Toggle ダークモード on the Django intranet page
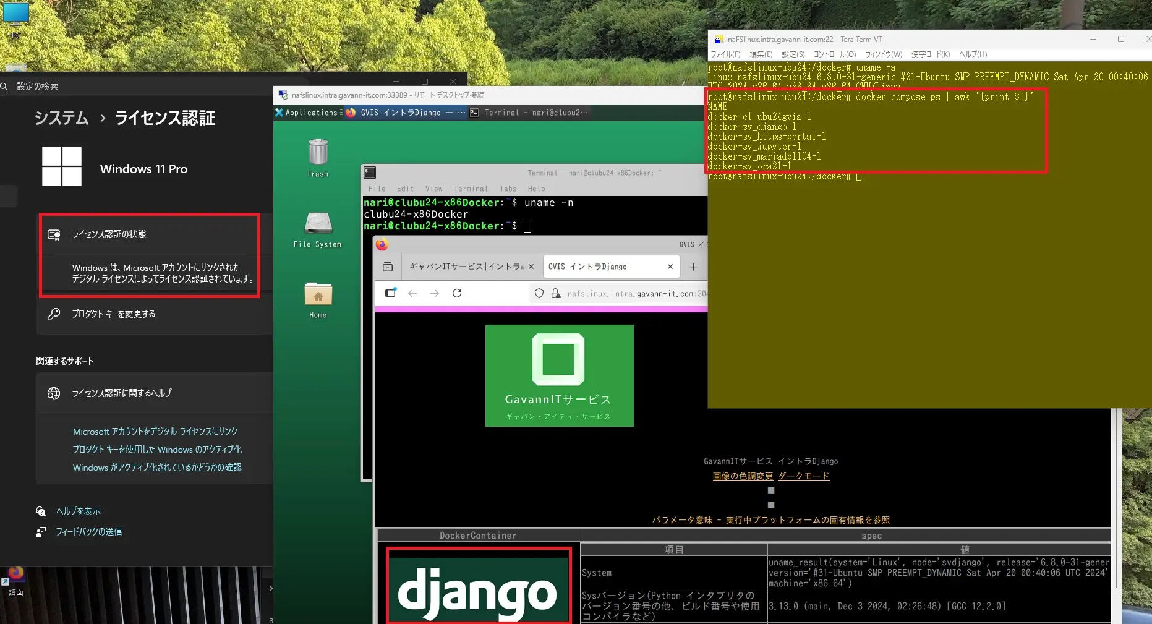The height and width of the screenshot is (624, 1152). (x=803, y=476)
